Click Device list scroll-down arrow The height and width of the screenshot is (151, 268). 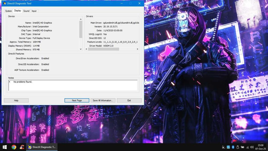tap(81, 49)
